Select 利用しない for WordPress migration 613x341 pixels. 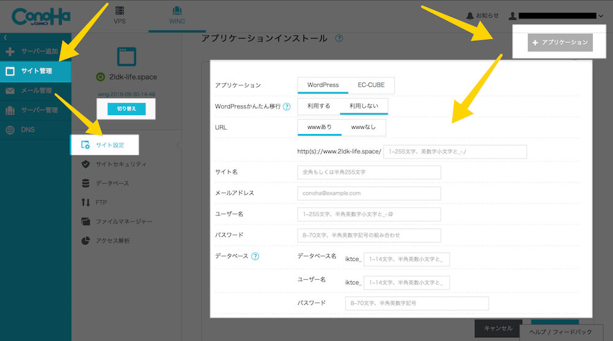[x=364, y=107]
